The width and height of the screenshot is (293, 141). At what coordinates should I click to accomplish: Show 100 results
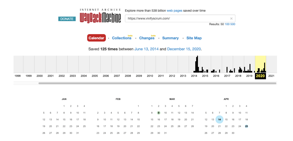pos(227,24)
